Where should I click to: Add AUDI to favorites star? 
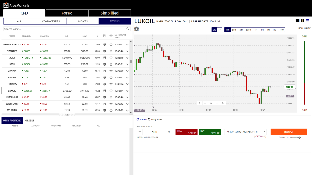click(x=111, y=57)
